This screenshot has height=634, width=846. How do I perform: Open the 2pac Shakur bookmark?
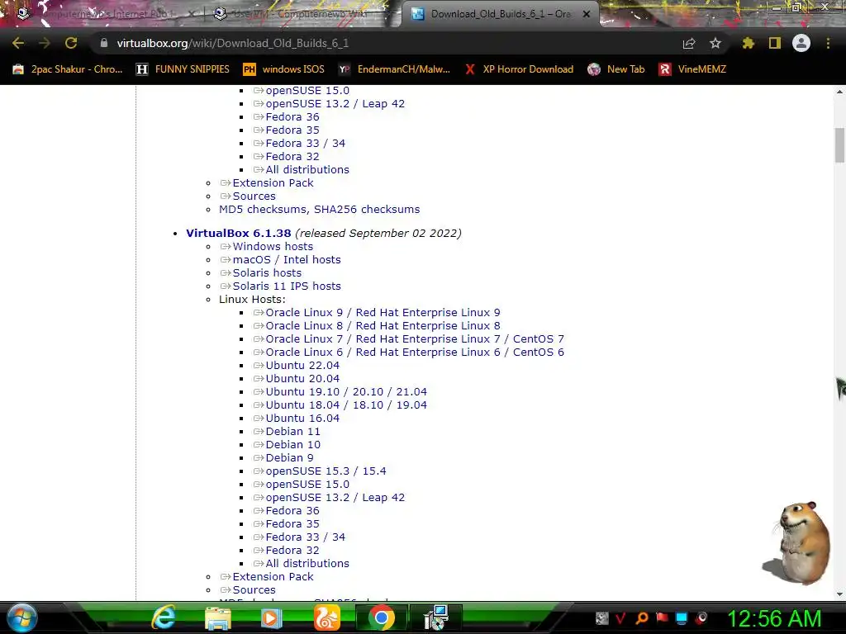pyautogui.click(x=68, y=69)
